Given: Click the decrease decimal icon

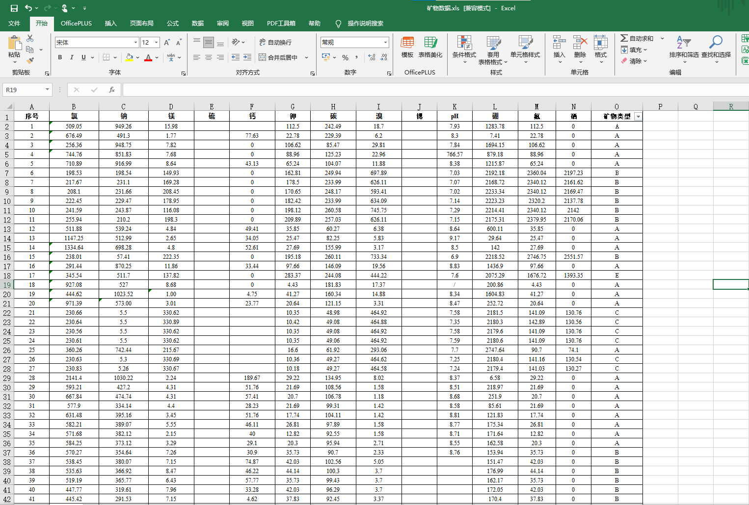Looking at the screenshot, I should [383, 57].
